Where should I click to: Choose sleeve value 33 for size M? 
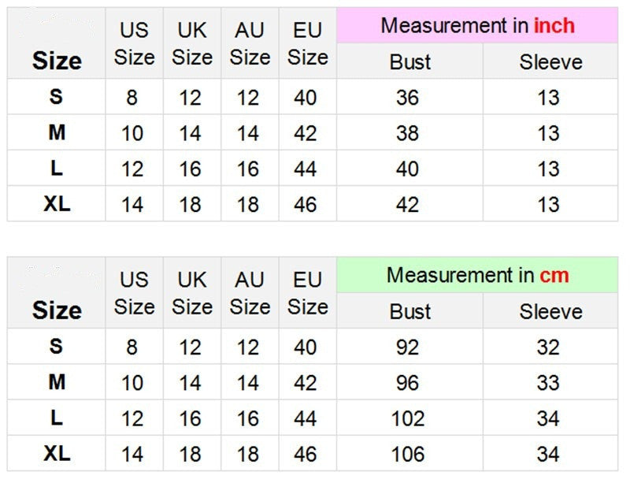548,383
